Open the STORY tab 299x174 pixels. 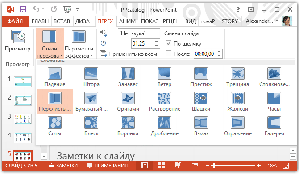230,21
